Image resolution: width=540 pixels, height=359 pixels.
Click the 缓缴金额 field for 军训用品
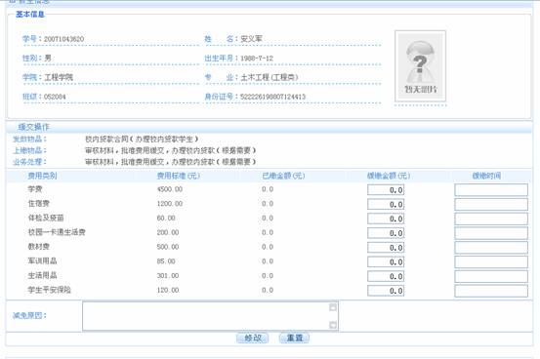click(386, 262)
